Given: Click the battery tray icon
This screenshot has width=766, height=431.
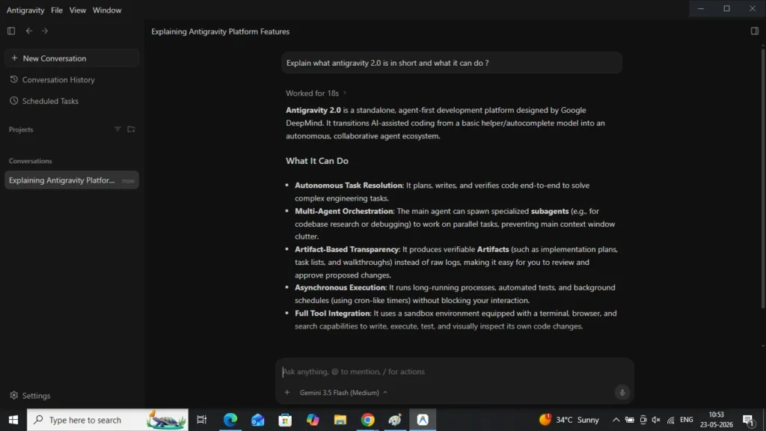Looking at the screenshot, I should click(630, 420).
